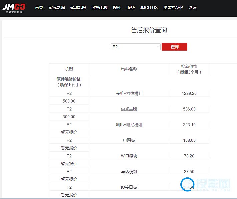Select the 223.10 price cell
Viewport: 237px width, 199px height.
tap(189, 124)
